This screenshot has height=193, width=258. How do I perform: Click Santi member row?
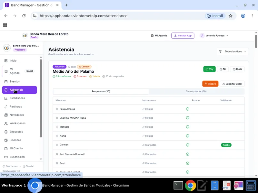tap(149, 163)
